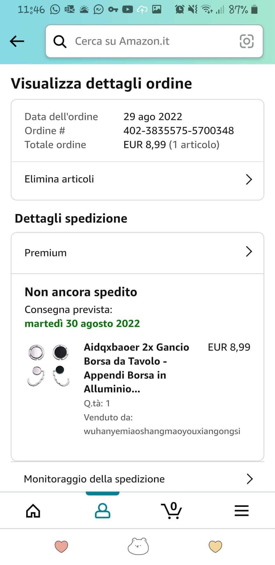Open seller wuhanyemiaoshangmaoyouxiangongsi link
Screen dimensions: 275x565
click(162, 431)
